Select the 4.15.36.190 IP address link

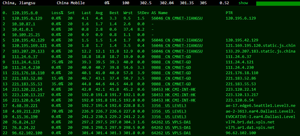25,116
